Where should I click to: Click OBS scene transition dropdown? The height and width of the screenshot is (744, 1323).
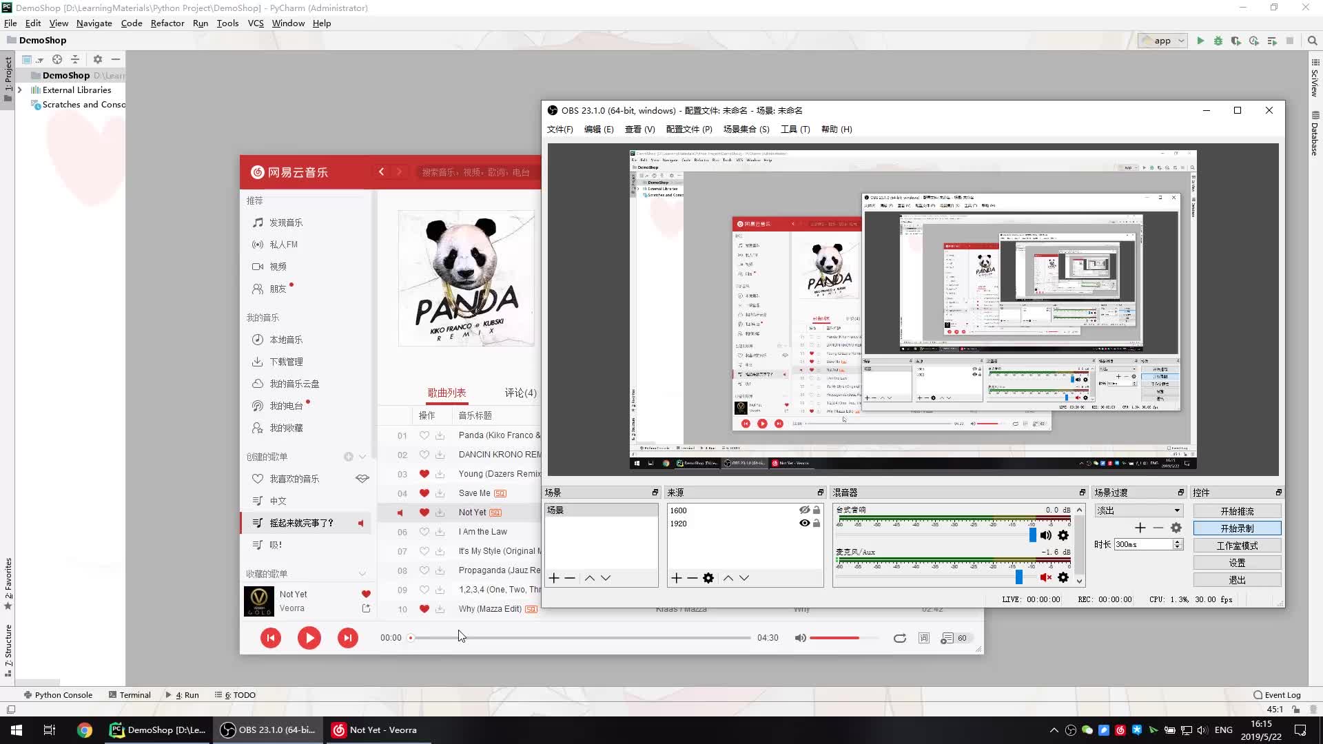(x=1138, y=510)
